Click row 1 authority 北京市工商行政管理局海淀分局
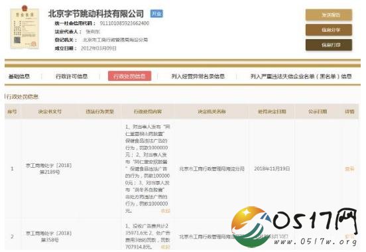The width and height of the screenshot is (366, 252). pyautogui.click(x=212, y=168)
